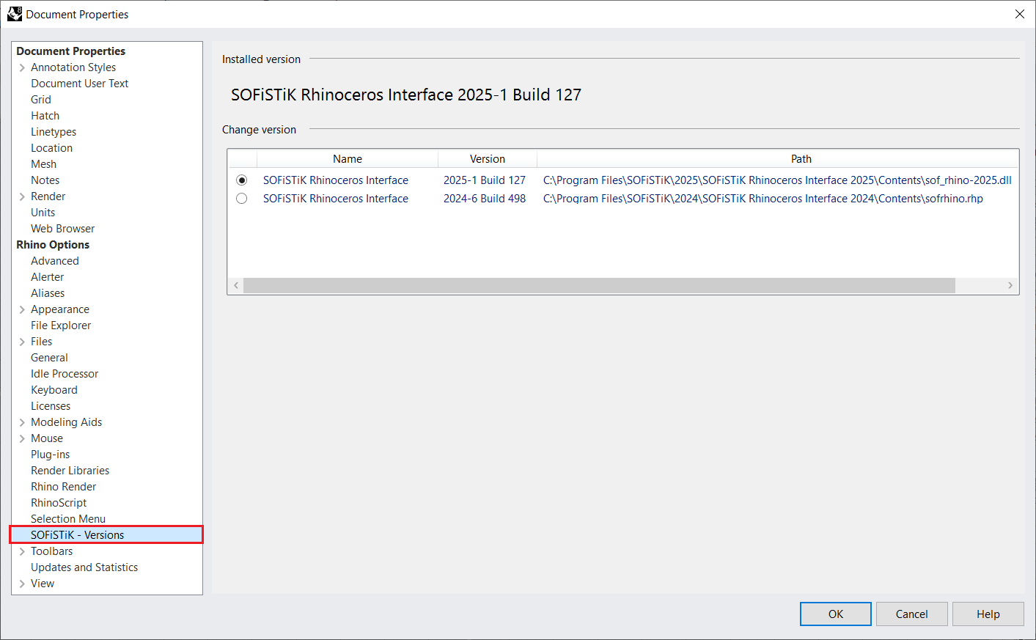Open the Idle Processor options page
The width and height of the screenshot is (1036, 640).
65,374
